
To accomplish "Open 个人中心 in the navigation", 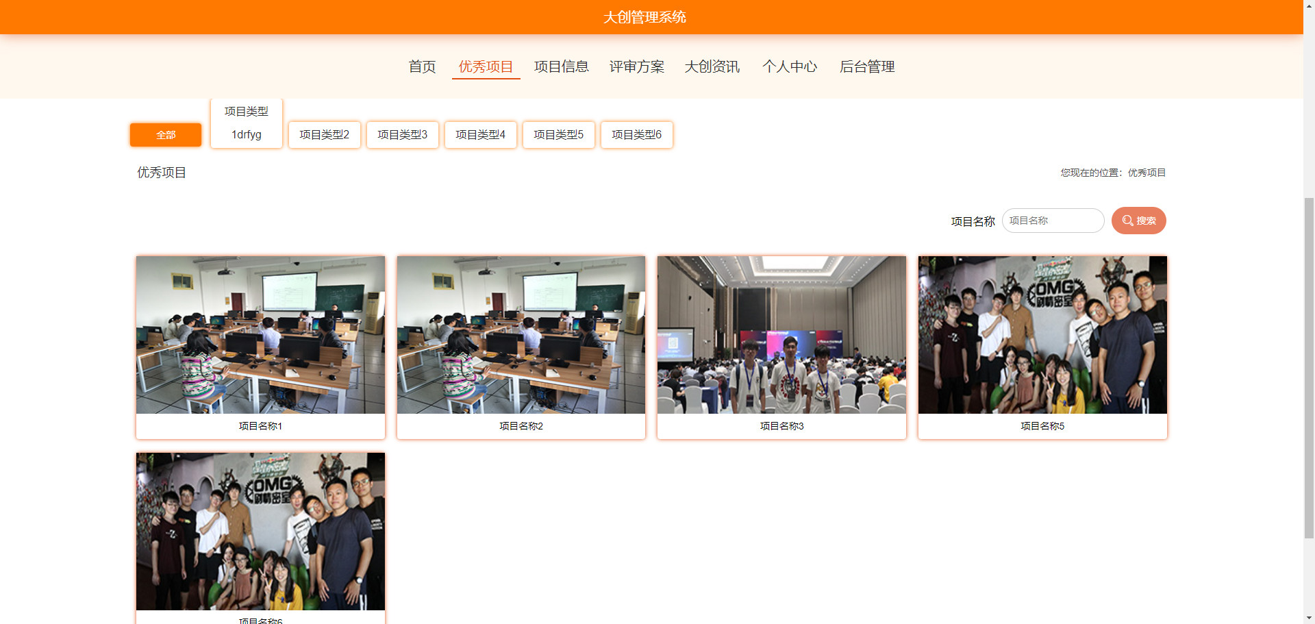I will [790, 66].
